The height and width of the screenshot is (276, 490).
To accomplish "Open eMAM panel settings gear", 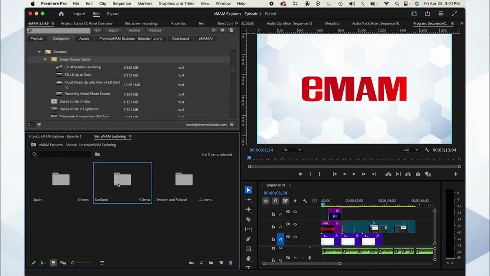I will [x=223, y=30].
